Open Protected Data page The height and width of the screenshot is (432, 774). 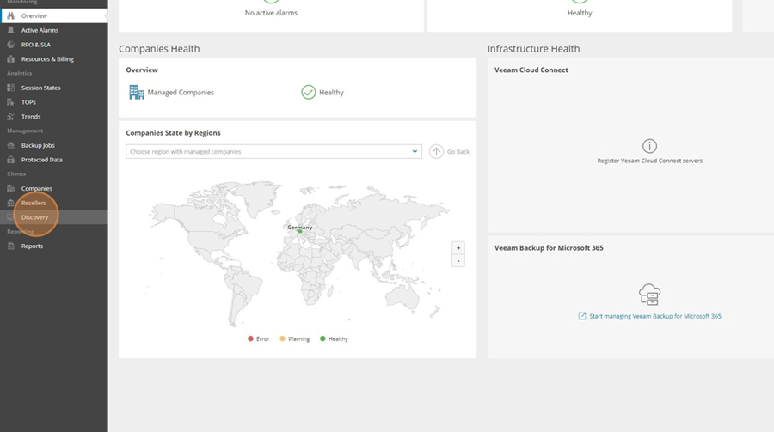42,160
